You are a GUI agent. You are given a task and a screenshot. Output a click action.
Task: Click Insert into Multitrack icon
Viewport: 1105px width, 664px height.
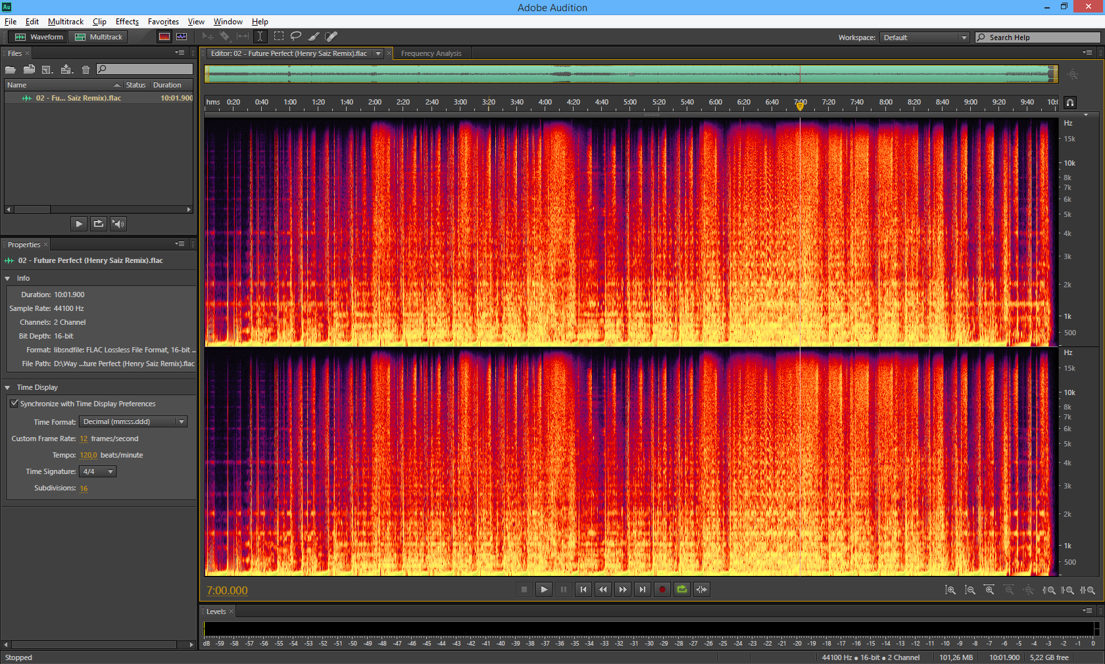(x=66, y=69)
